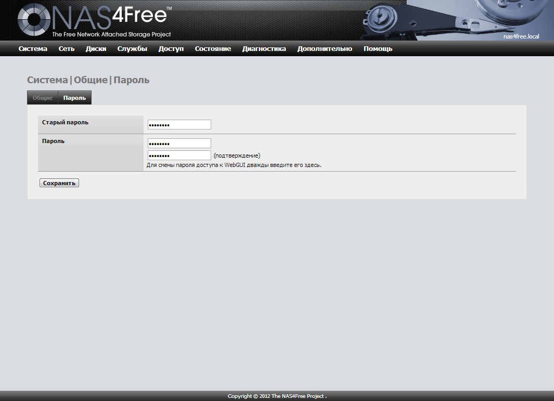Open the Сеть menu
The height and width of the screenshot is (401, 554).
67,49
